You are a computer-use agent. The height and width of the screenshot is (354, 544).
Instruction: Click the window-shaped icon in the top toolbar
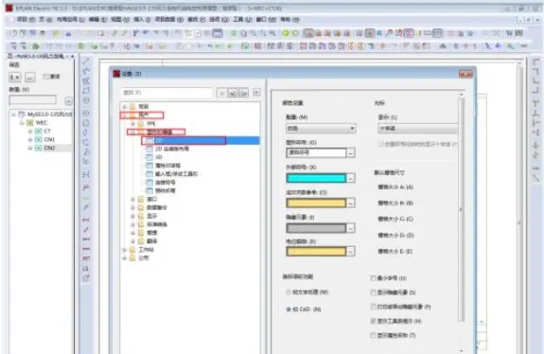tap(218, 33)
